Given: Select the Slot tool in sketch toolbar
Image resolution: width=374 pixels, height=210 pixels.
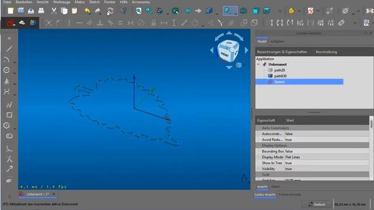Looking at the screenshot, I should (x=9, y=136).
